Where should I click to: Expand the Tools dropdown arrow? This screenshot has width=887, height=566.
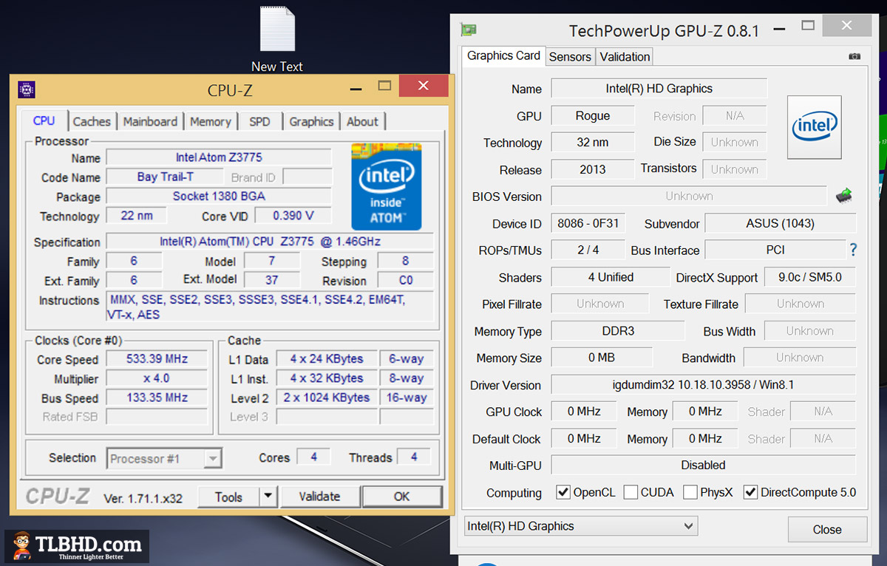268,497
